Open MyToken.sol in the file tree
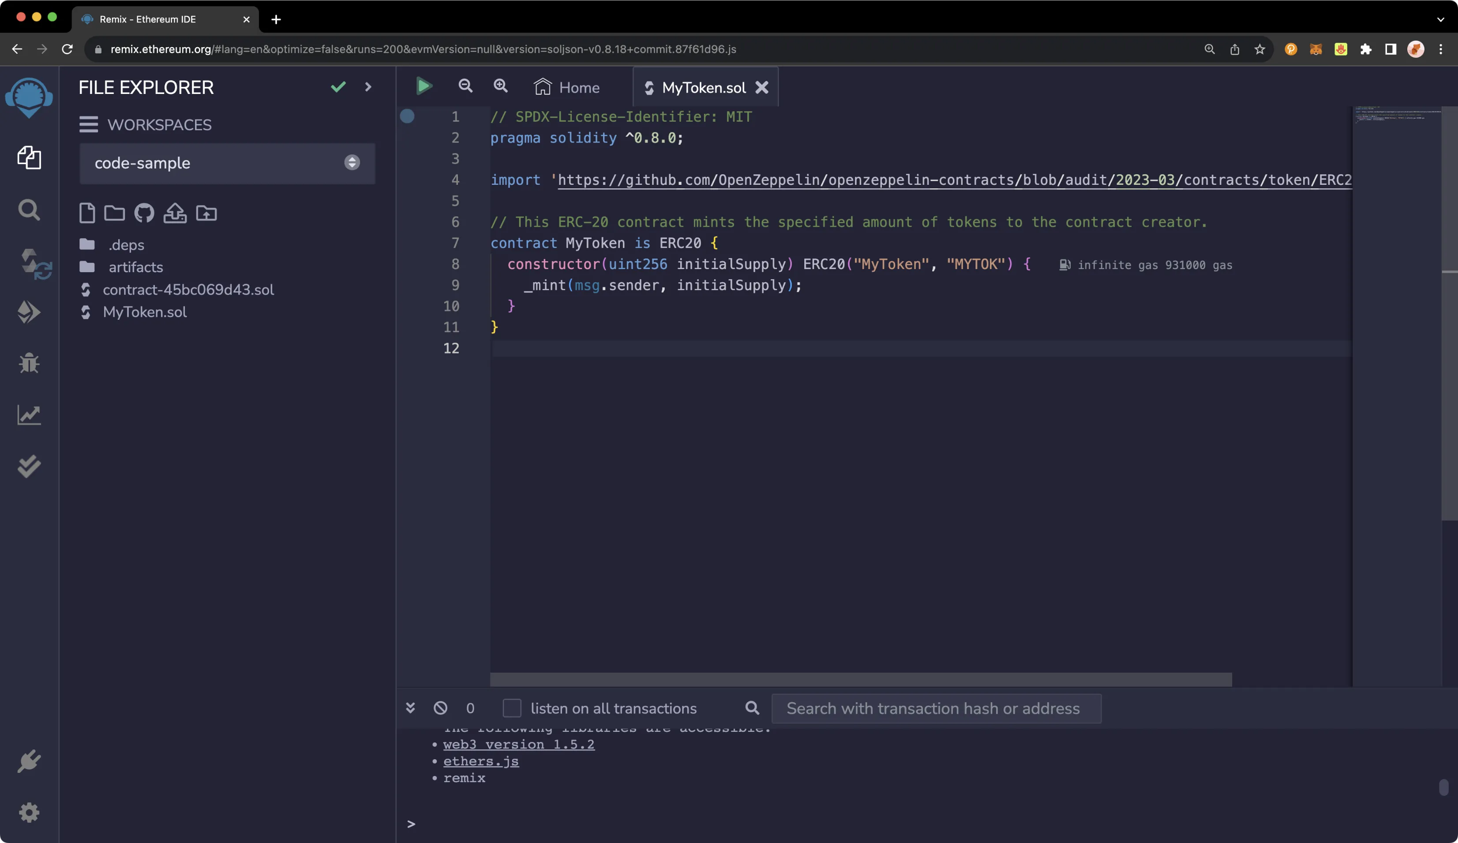The image size is (1458, 843). [145, 312]
